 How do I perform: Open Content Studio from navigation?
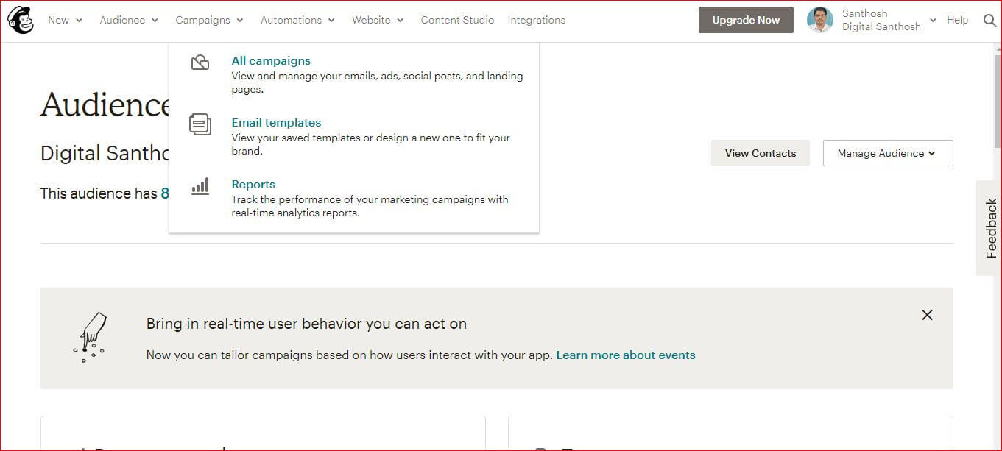pyautogui.click(x=457, y=20)
